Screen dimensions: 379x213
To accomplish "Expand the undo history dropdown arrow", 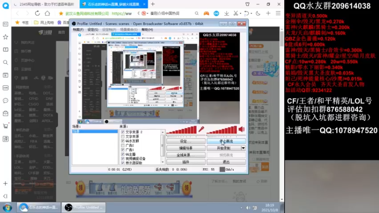I will click(x=251, y=14).
